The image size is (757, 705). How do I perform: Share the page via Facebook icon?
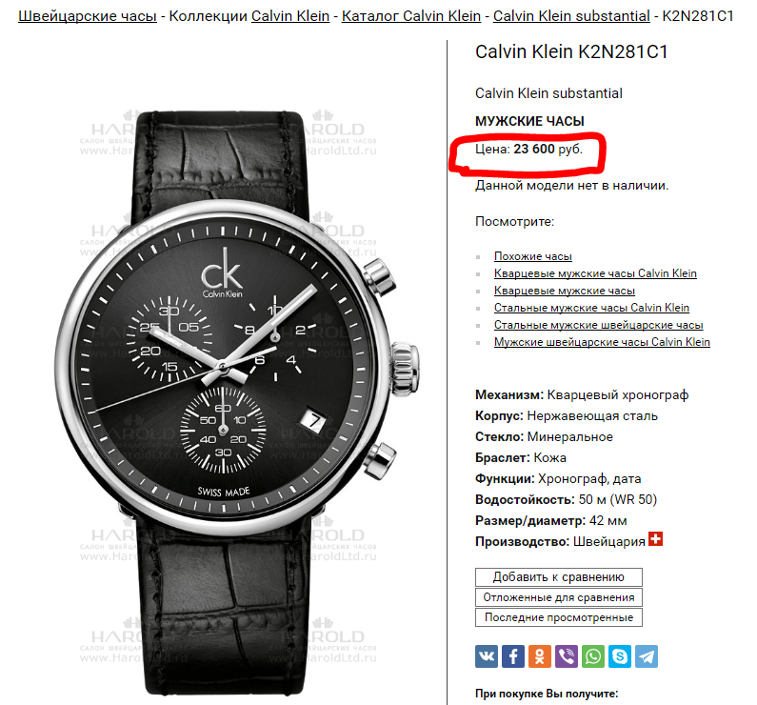(x=512, y=656)
